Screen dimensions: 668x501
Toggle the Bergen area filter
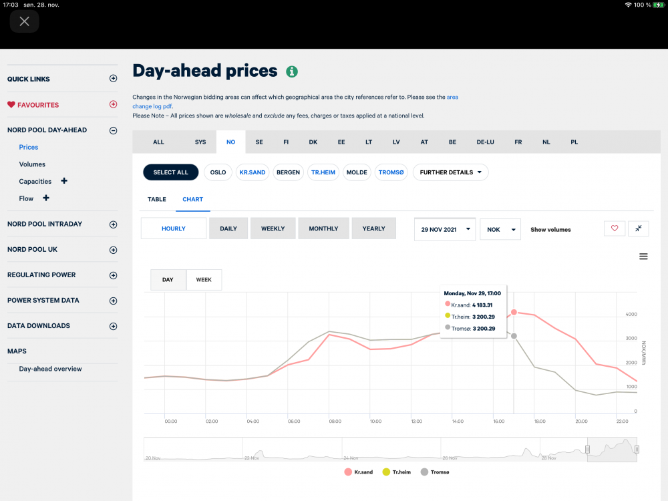click(288, 172)
